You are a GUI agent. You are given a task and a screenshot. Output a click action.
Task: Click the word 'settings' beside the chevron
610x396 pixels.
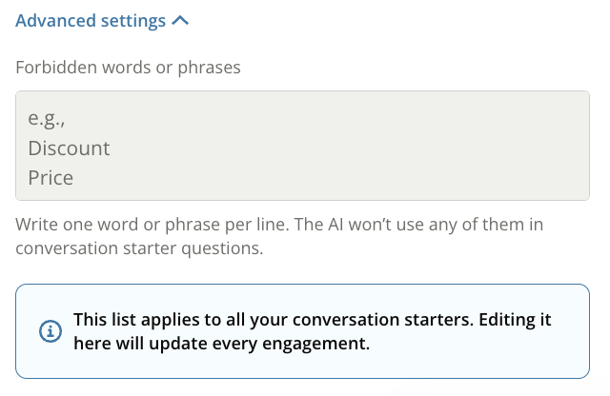click(x=133, y=21)
